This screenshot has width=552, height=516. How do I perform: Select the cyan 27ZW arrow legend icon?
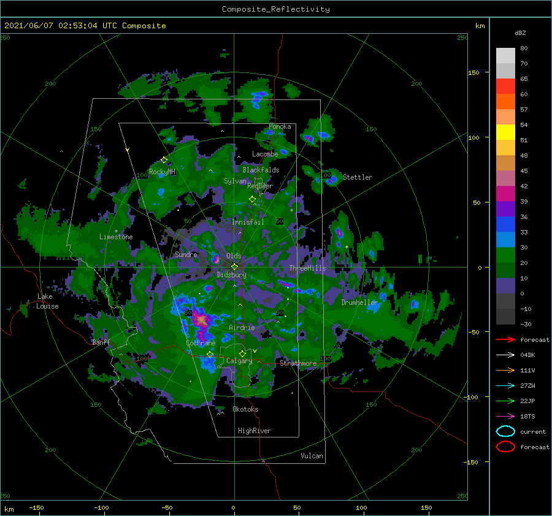(x=505, y=386)
